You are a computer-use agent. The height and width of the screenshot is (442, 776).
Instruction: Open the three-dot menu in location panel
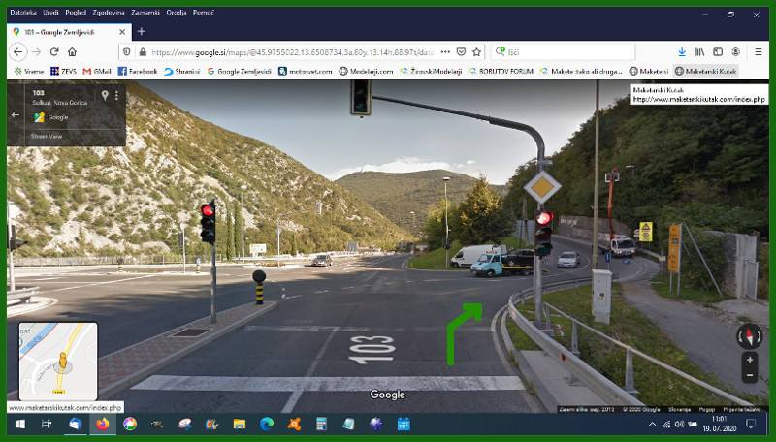116,96
